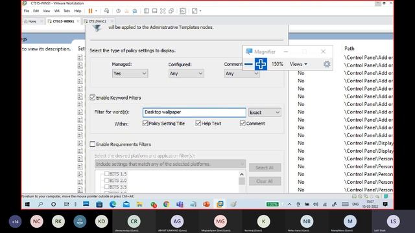Viewport: 415px width, 233px height.
Task: Launch Microsoft Edge from taskbar
Action: click(113, 205)
